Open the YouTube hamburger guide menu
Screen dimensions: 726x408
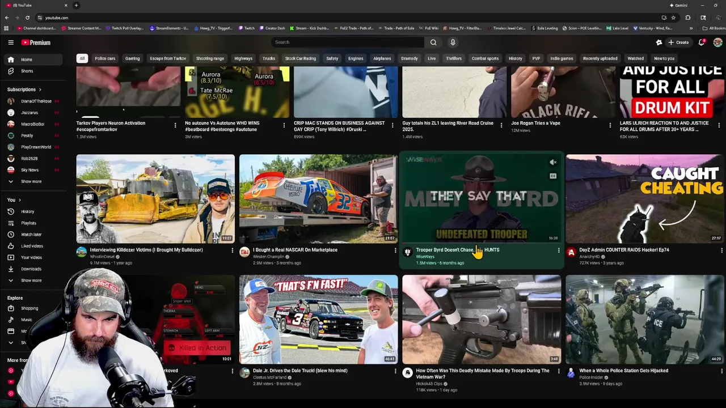pyautogui.click(x=11, y=42)
